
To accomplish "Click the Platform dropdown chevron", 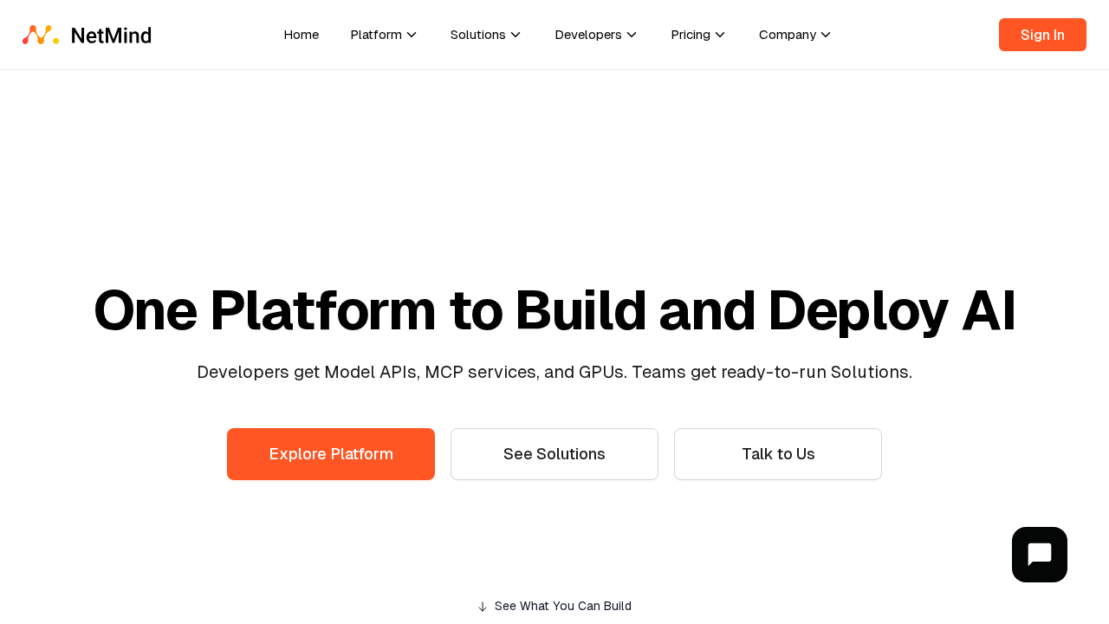I will [412, 33].
